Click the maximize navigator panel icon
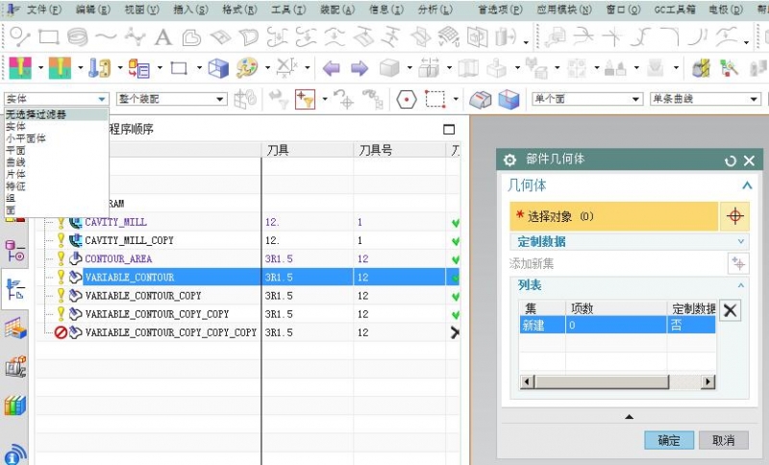Image resolution: width=769 pixels, height=465 pixels. tap(449, 130)
